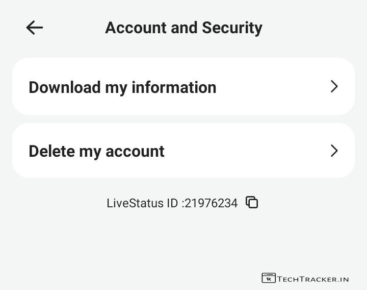Click the Account and Security heading

pyautogui.click(x=183, y=28)
